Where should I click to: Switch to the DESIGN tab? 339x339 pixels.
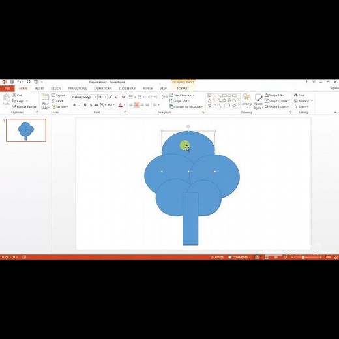(x=56, y=89)
